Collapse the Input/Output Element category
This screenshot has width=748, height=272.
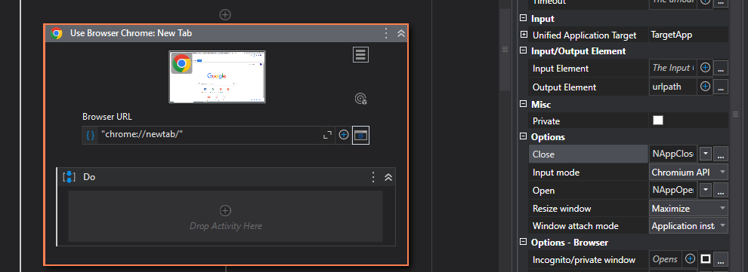point(524,51)
